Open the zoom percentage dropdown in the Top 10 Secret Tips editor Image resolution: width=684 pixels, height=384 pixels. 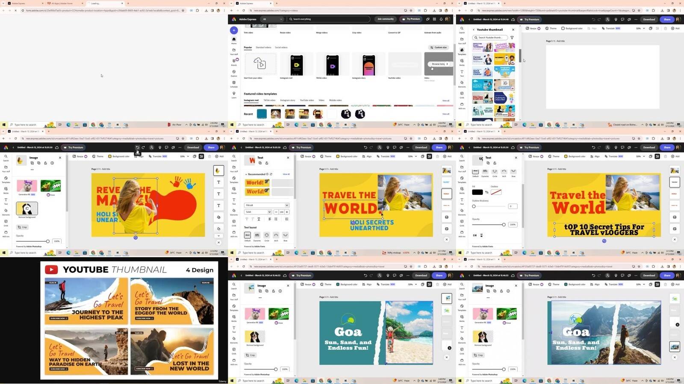point(641,156)
